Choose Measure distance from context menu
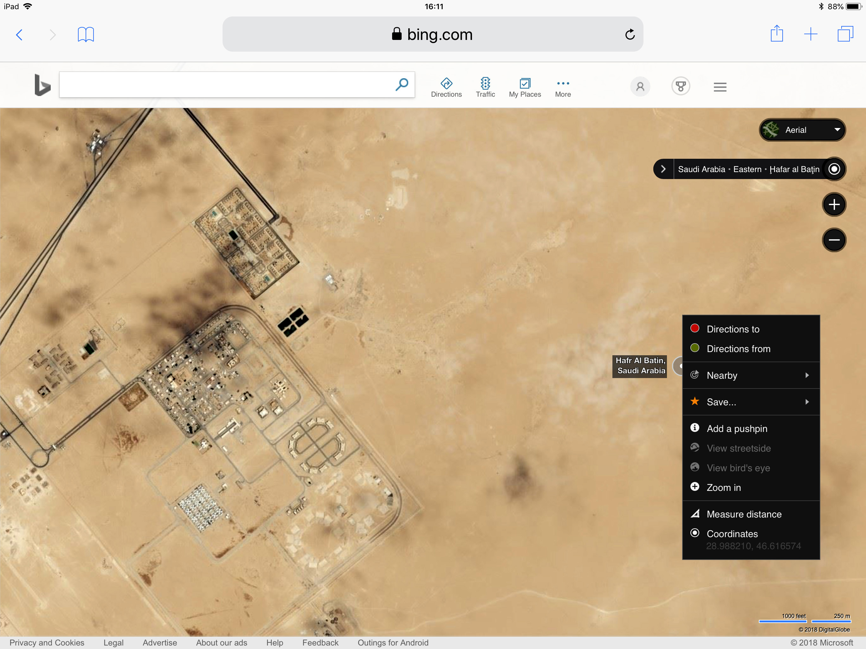866x649 pixels. pyautogui.click(x=743, y=514)
